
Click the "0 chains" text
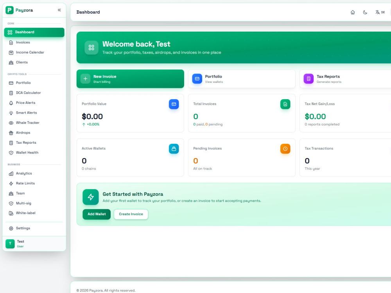pyautogui.click(x=89, y=169)
